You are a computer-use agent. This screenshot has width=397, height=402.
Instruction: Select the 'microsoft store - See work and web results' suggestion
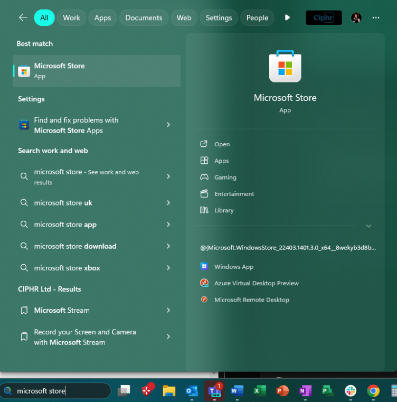[x=97, y=176]
